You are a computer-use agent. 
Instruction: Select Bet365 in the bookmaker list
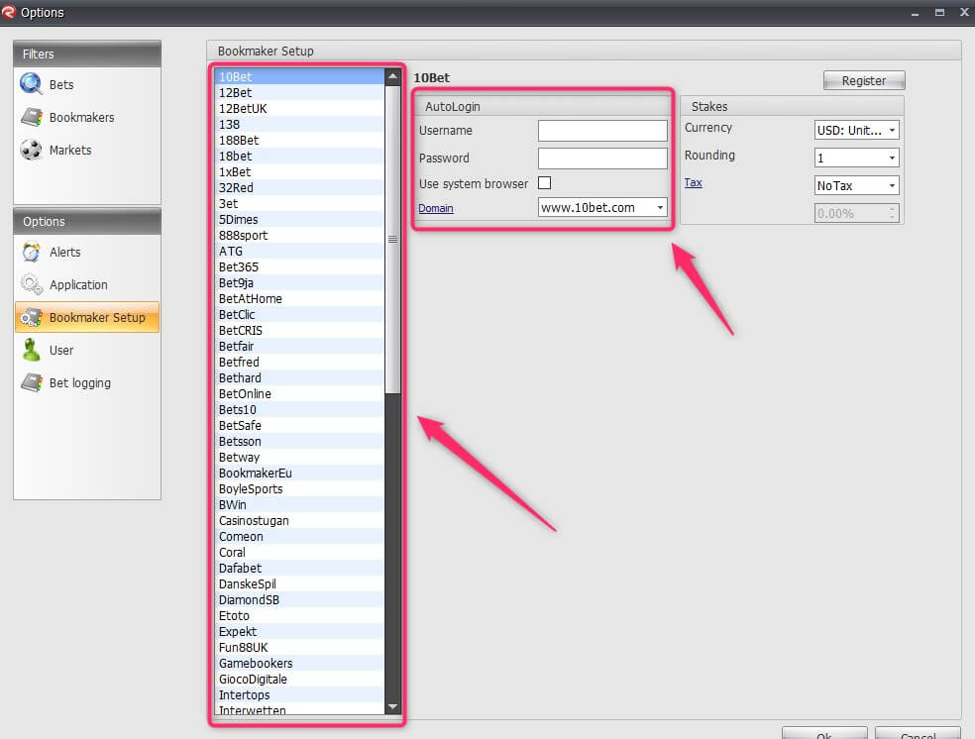239,267
